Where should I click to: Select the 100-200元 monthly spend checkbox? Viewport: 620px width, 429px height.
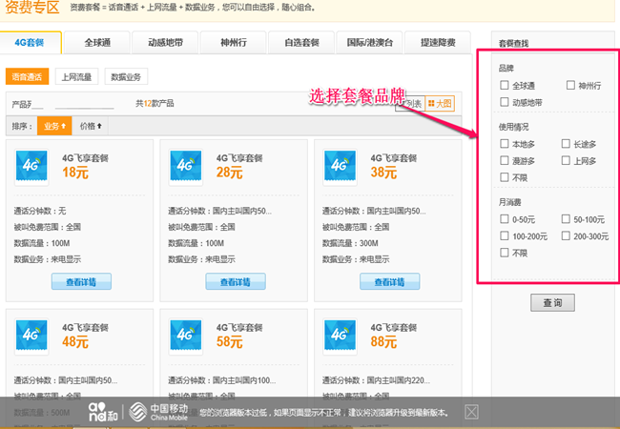(505, 235)
